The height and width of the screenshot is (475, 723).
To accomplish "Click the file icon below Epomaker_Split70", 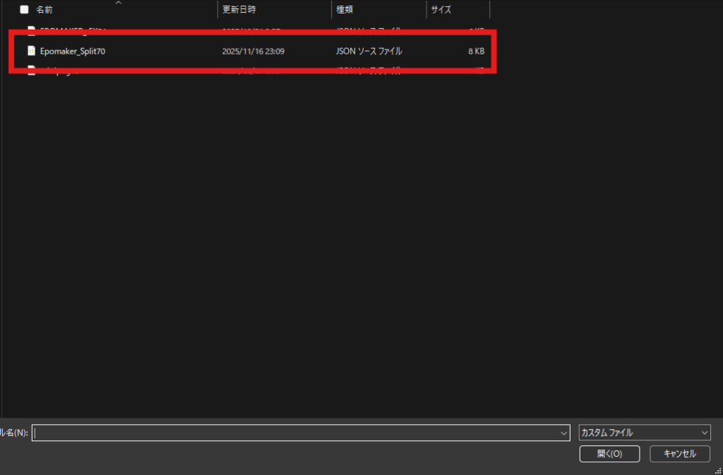I will [x=31, y=69].
